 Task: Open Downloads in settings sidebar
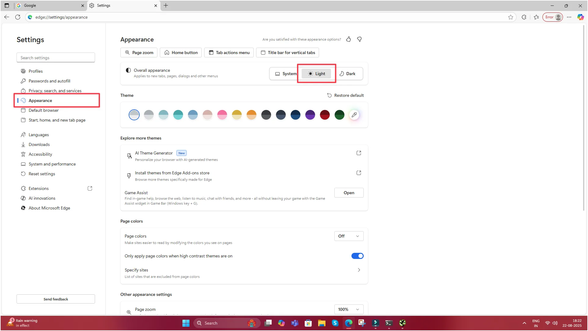coord(39,144)
